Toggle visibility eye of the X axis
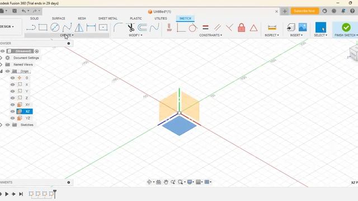358x201 pixels. click(x=12, y=84)
